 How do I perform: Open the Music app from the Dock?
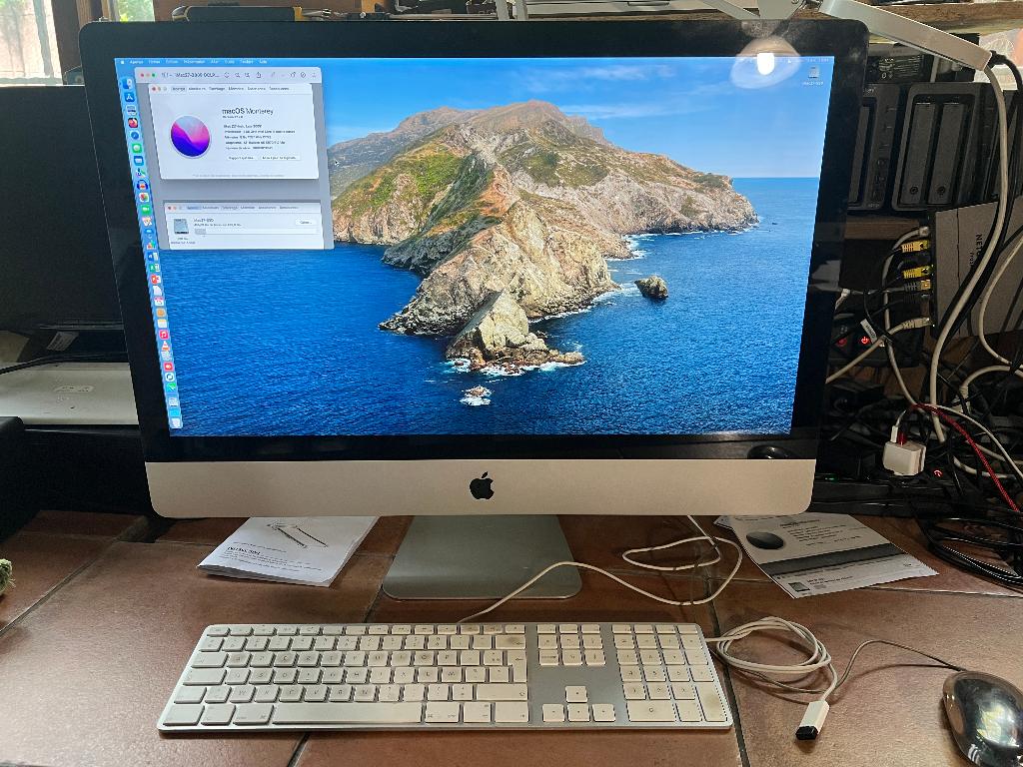tap(158, 335)
